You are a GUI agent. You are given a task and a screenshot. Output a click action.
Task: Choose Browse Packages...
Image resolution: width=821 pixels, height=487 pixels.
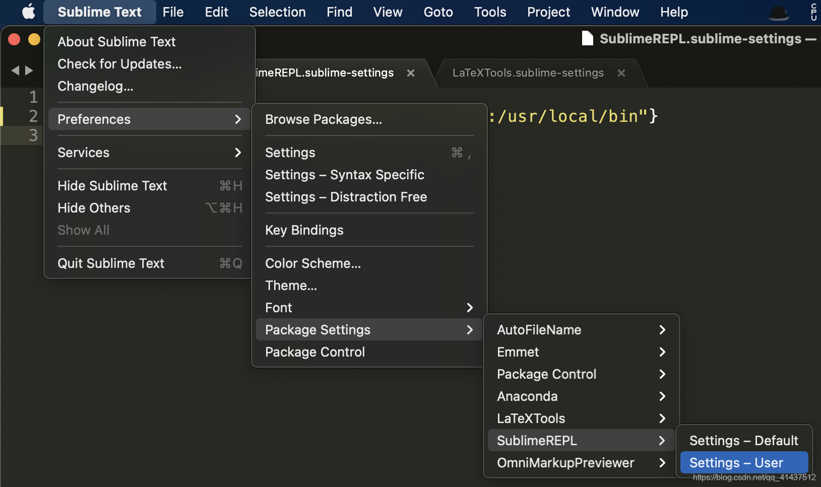369,119
